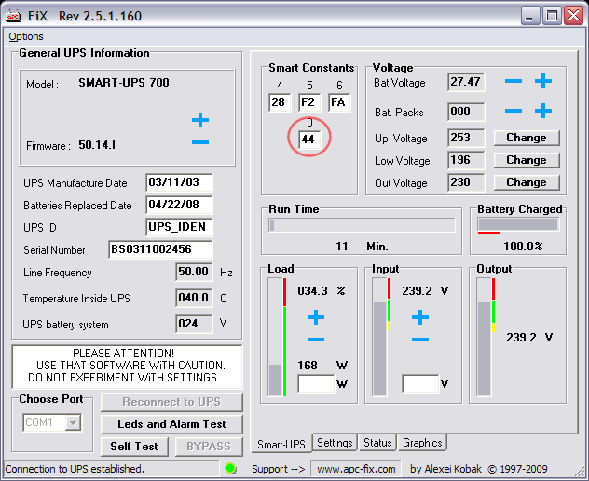Click the UPS Manufacture Date field

pos(179,182)
